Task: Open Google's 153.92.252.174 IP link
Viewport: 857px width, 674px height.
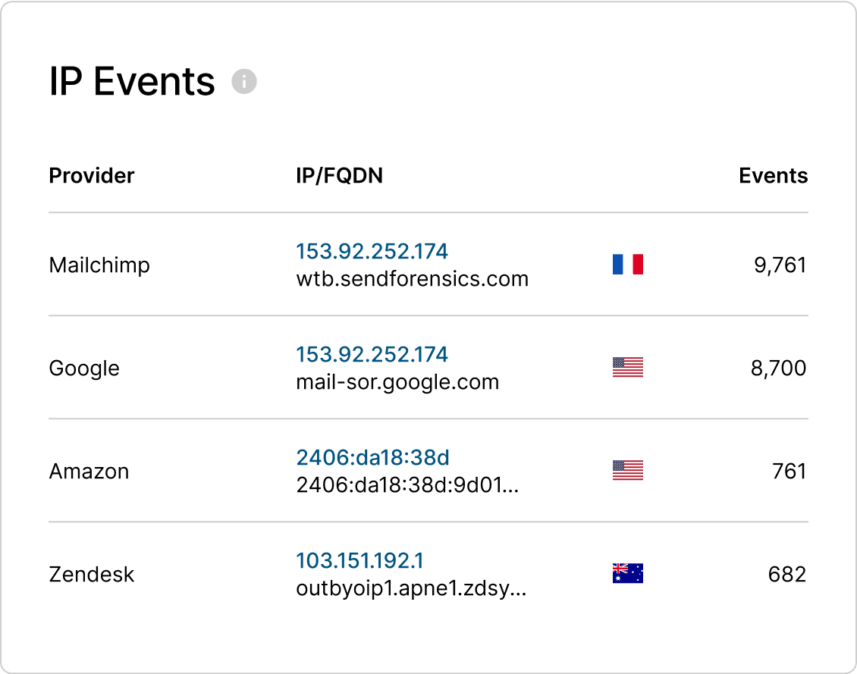Action: coord(372,354)
